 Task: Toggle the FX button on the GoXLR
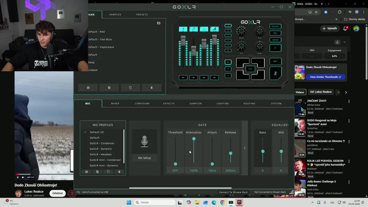pyautogui.click(x=275, y=48)
